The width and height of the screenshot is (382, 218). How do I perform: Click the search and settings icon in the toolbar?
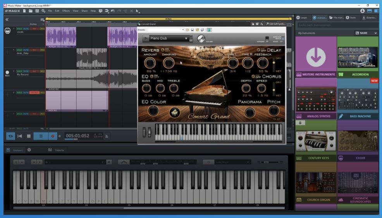click(x=44, y=11)
